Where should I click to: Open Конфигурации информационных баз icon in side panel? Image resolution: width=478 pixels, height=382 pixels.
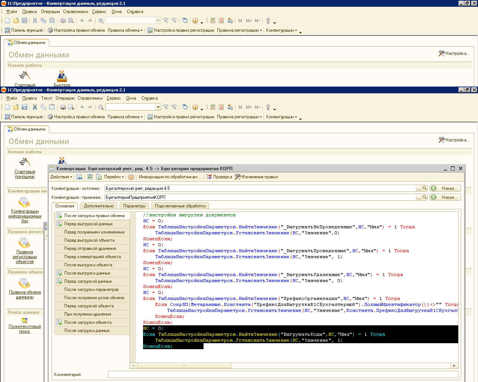(25, 203)
